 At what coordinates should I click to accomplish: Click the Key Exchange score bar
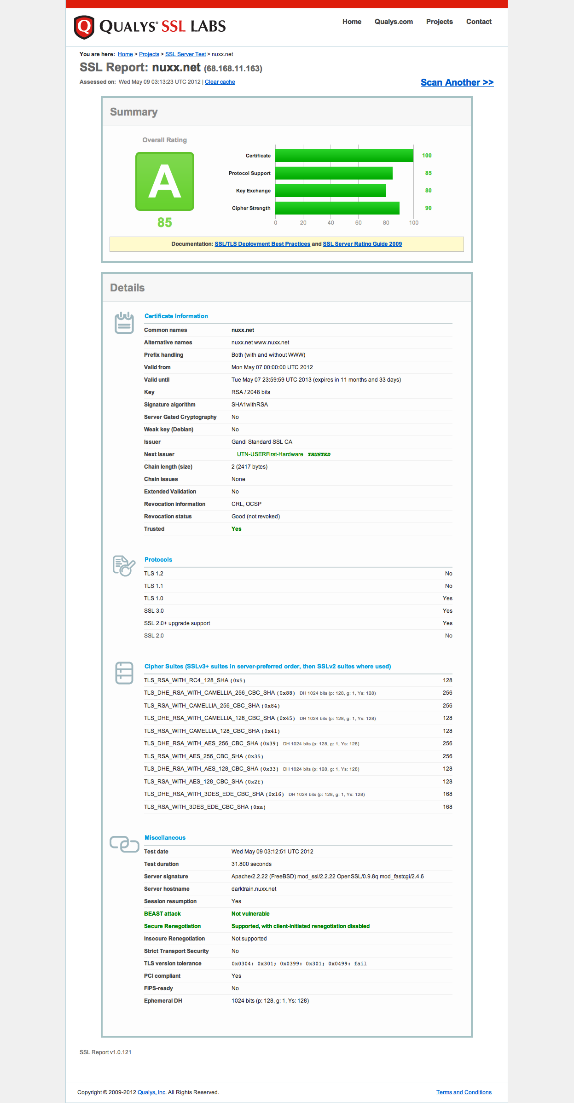330,191
